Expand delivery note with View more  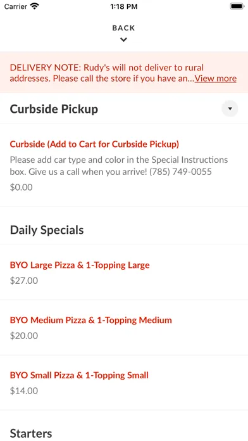click(216, 78)
